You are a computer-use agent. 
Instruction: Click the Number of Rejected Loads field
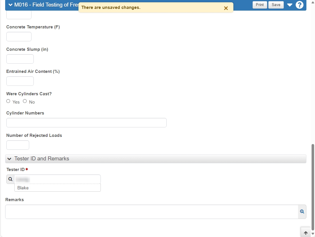coord(18,145)
